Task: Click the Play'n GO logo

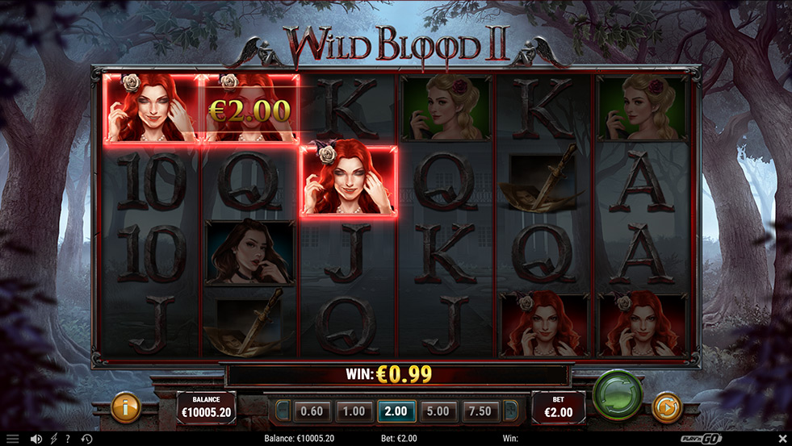Action: coord(701,439)
